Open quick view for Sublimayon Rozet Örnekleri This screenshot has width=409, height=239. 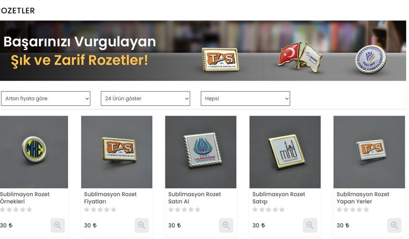point(58,225)
